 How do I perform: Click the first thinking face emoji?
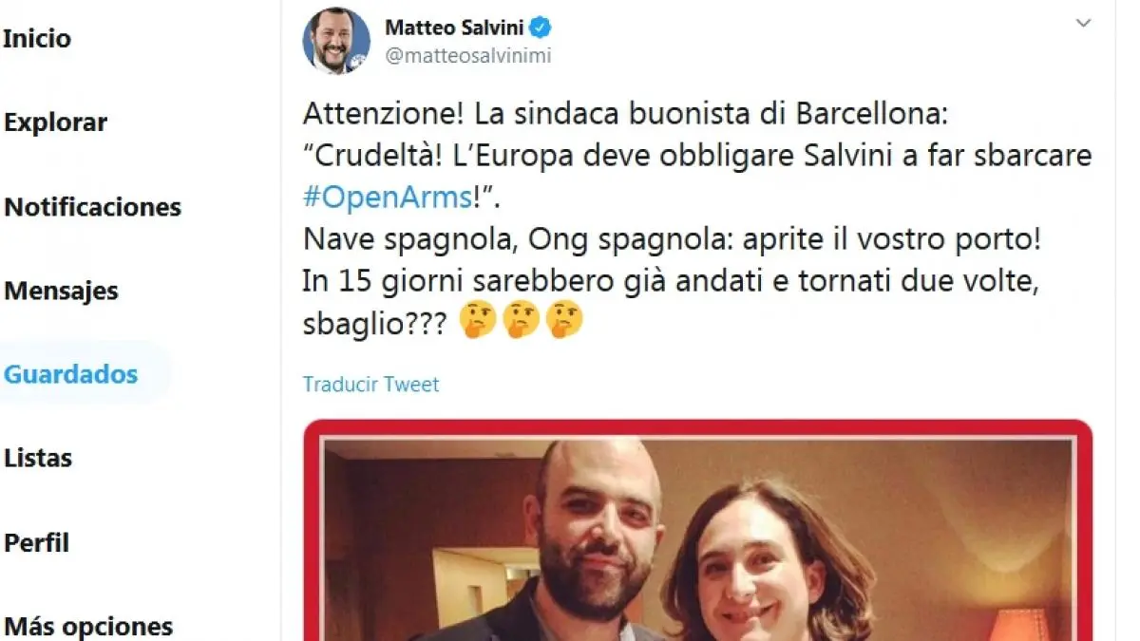tap(477, 323)
